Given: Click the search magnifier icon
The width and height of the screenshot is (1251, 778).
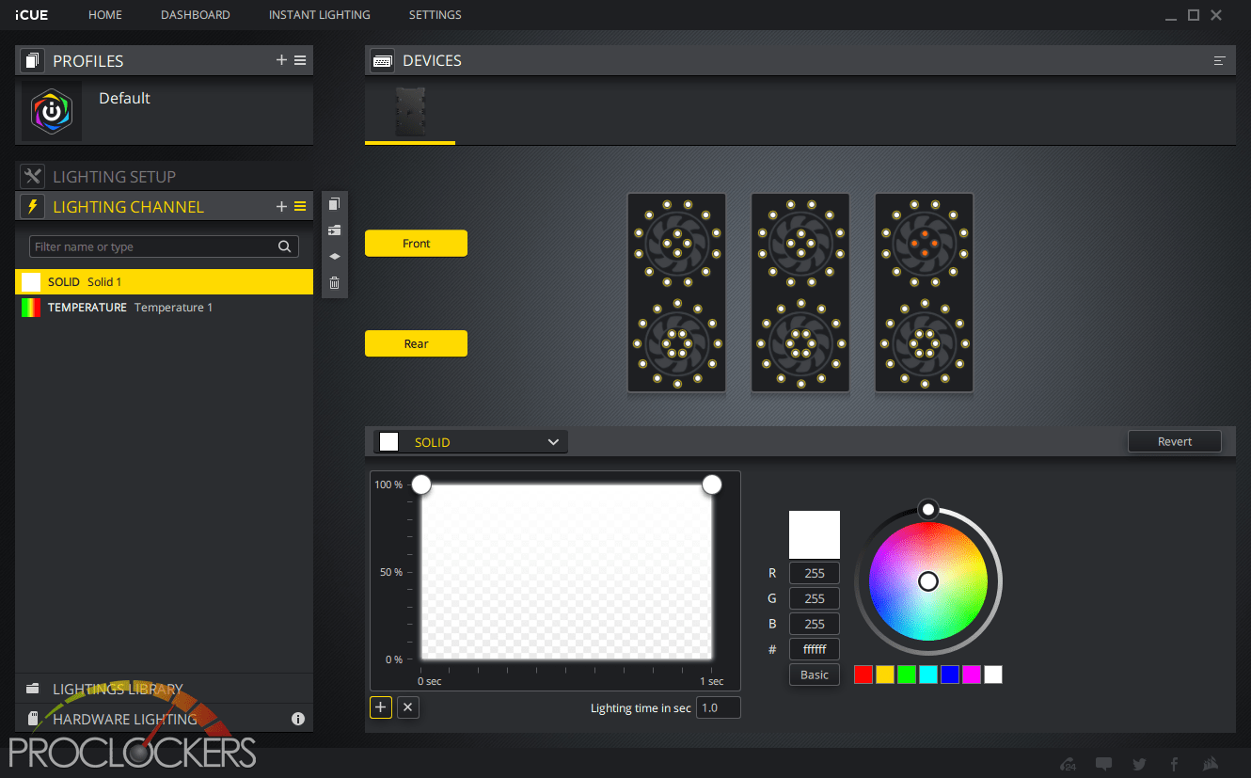Looking at the screenshot, I should point(285,246).
